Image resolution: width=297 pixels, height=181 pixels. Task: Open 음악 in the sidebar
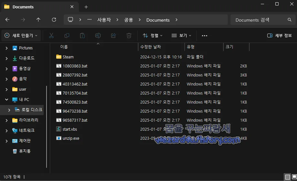[x=23, y=79]
